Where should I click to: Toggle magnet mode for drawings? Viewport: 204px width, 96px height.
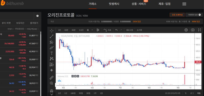click(52, 91)
